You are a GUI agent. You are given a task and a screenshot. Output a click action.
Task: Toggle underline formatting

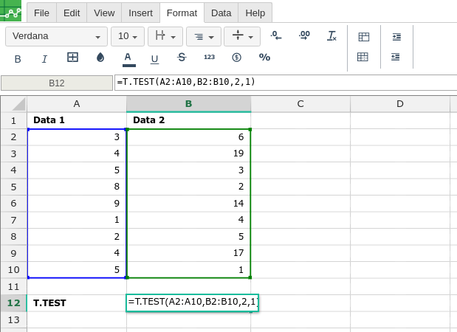[x=154, y=58]
